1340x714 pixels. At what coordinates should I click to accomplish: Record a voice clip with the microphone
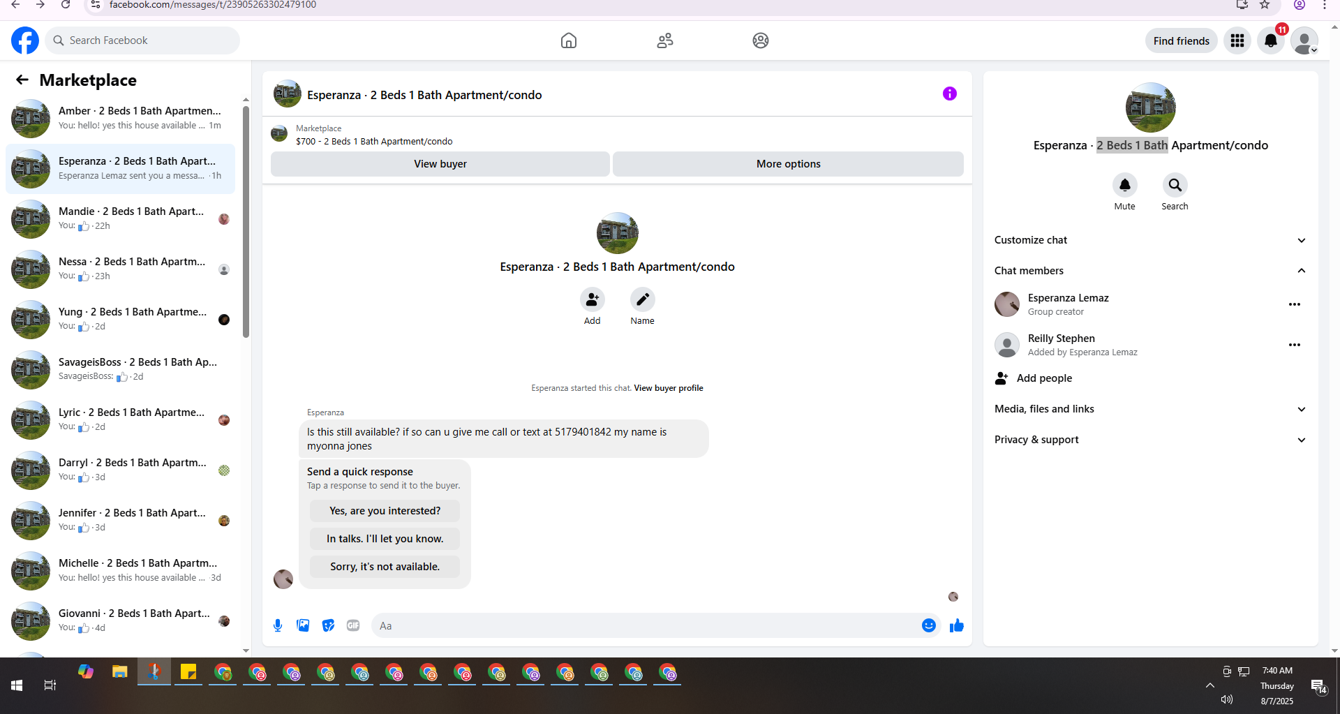(x=278, y=625)
